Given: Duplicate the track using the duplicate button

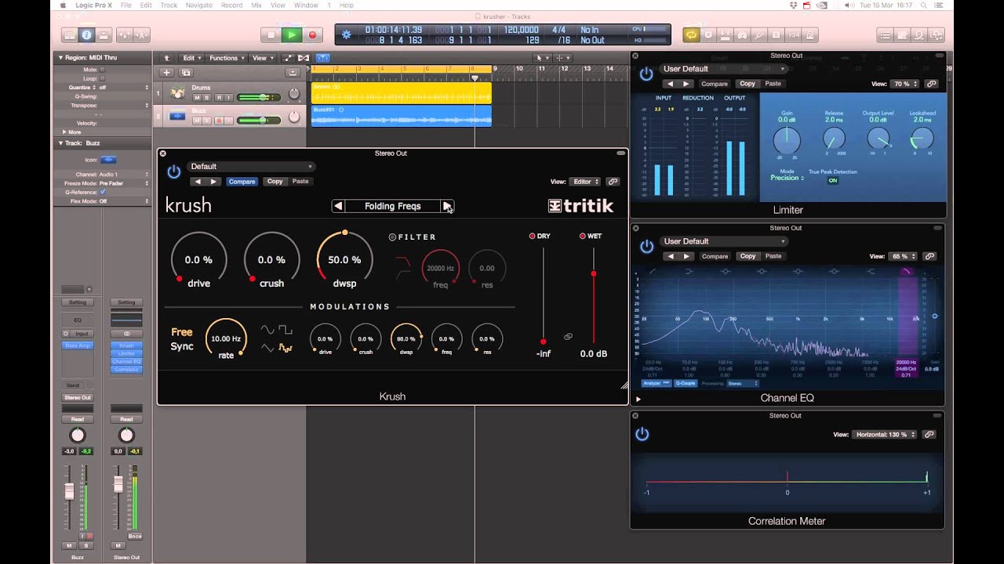Looking at the screenshot, I should (186, 72).
